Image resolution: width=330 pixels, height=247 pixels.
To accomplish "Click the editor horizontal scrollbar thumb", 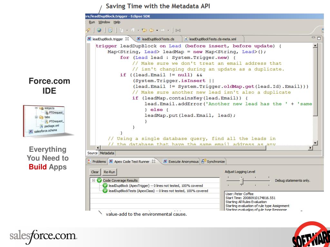I will pyautogui.click(x=183, y=148).
